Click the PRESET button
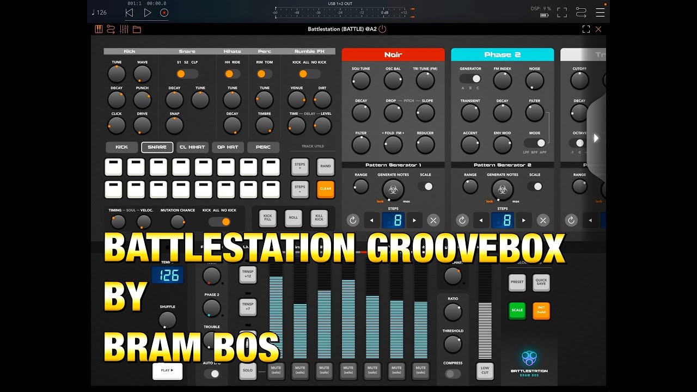Viewport: 697px width, 392px height. click(517, 283)
